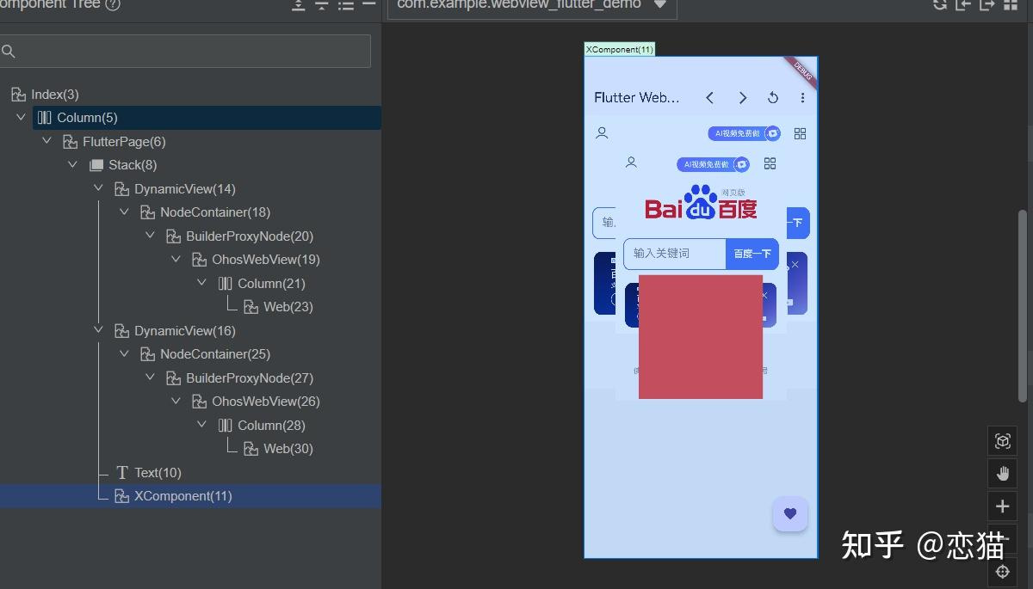Open the four-square layout icon in top toolbar
This screenshot has height=589, width=1033.
pyautogui.click(x=1011, y=4)
